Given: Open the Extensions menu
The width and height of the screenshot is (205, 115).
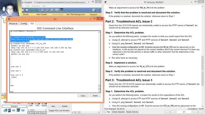Looking at the screenshot, I should (36, 6).
